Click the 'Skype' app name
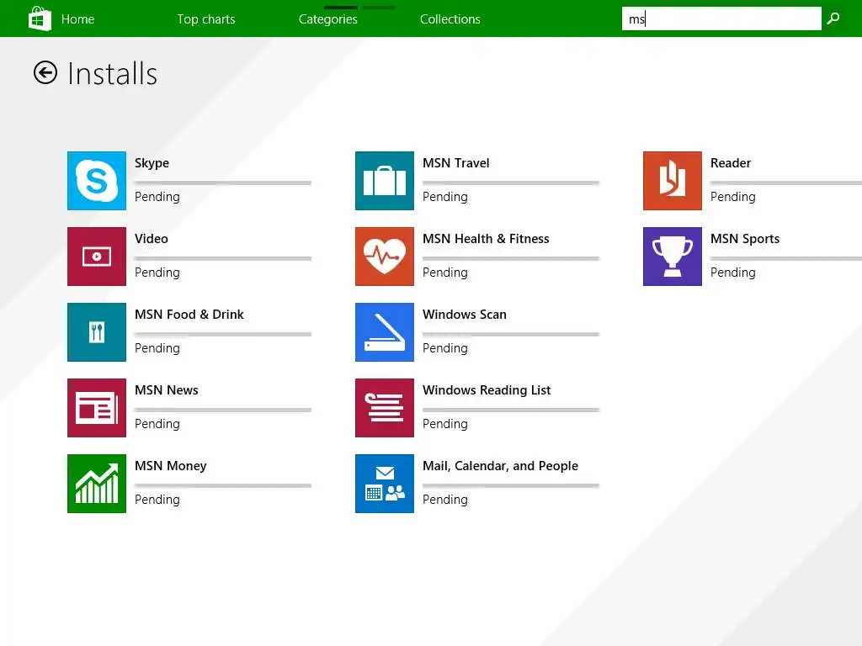 (x=152, y=164)
